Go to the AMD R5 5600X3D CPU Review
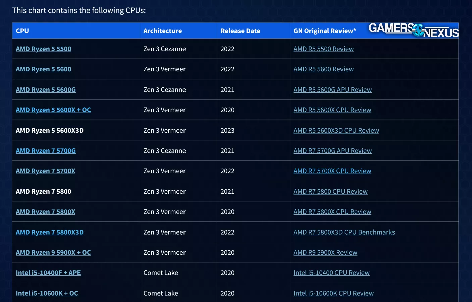The width and height of the screenshot is (472, 302). pos(336,131)
